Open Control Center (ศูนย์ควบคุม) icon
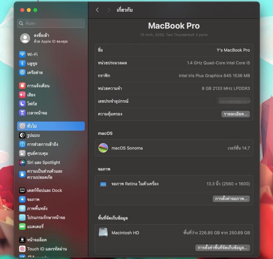The image size is (273, 259). [22, 153]
